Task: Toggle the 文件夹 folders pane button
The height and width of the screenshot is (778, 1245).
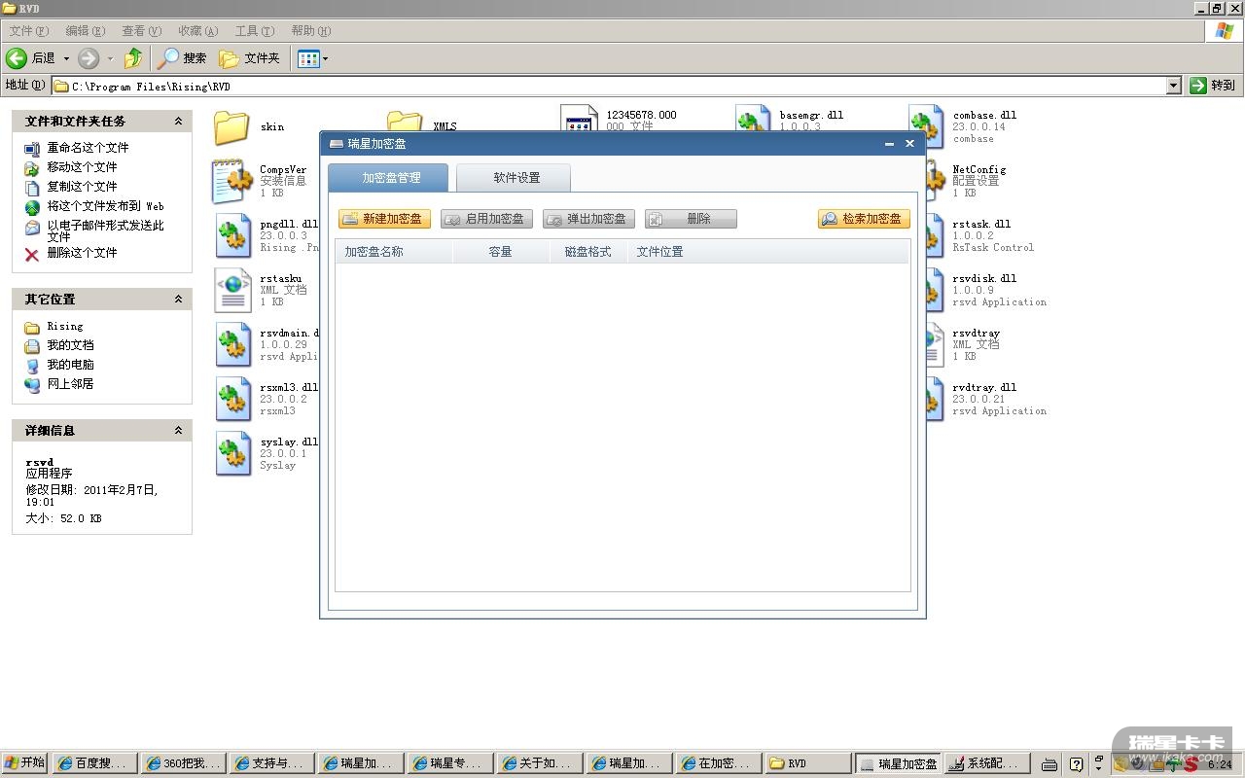Action: coord(250,58)
